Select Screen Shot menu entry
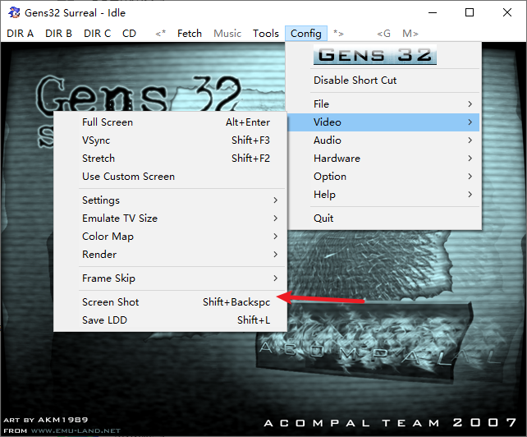Screen dimensions: 527x437 click(x=170, y=302)
